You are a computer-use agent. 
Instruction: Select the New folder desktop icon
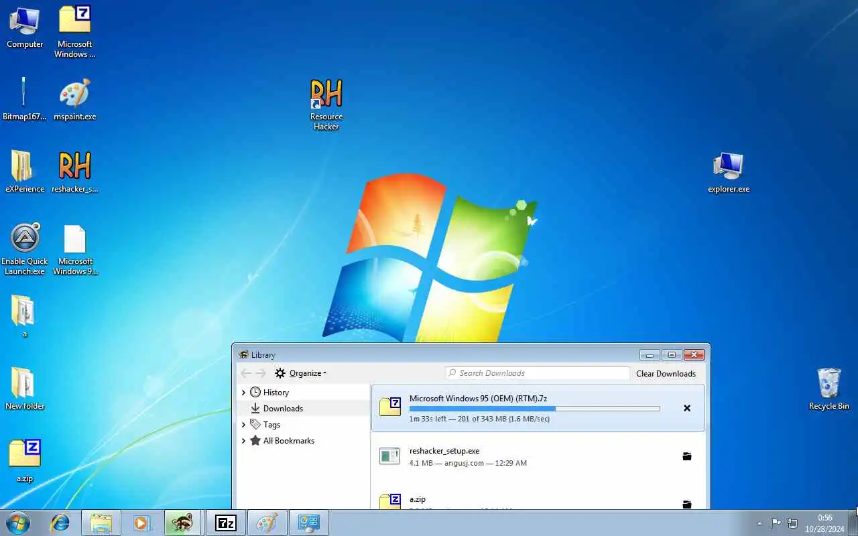[25, 389]
